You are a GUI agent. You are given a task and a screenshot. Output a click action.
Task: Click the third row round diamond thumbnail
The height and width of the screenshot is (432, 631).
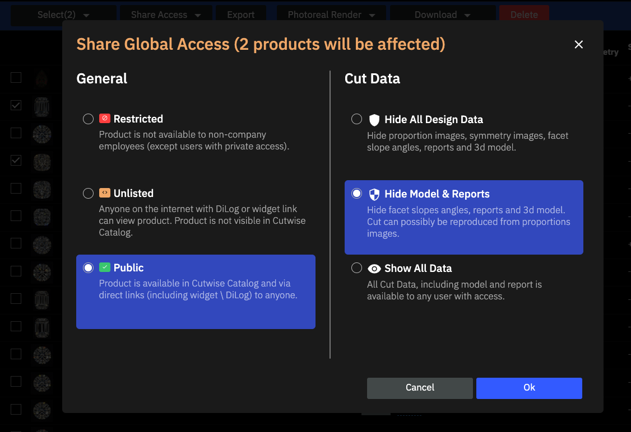pyautogui.click(x=42, y=134)
